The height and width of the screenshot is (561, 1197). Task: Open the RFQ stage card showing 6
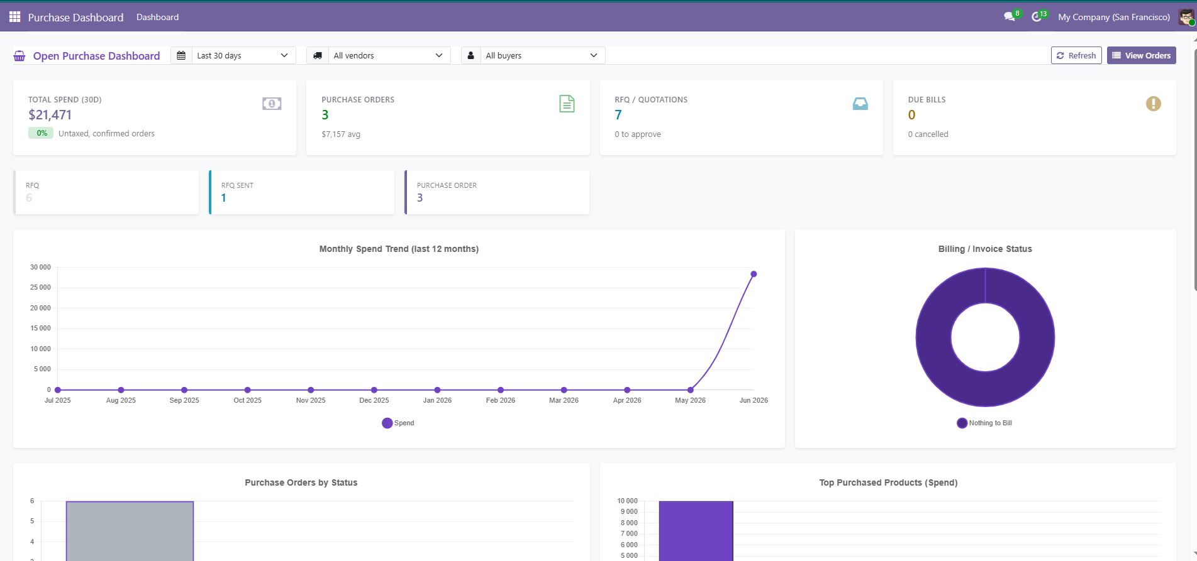106,192
